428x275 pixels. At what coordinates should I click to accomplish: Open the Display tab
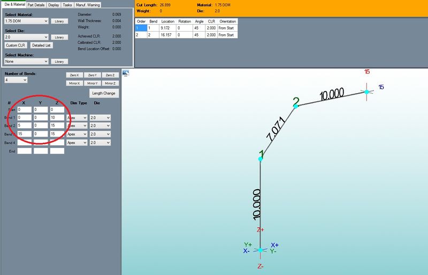[x=53, y=5]
